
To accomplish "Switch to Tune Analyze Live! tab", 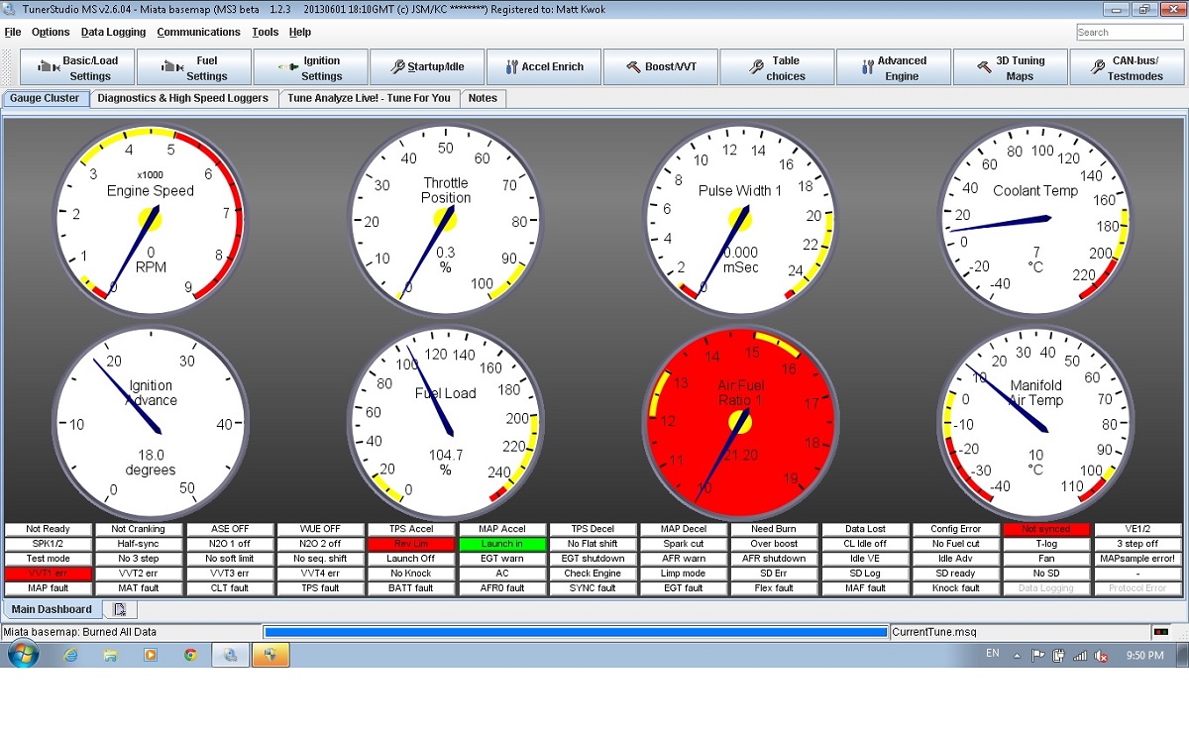I will pos(369,98).
